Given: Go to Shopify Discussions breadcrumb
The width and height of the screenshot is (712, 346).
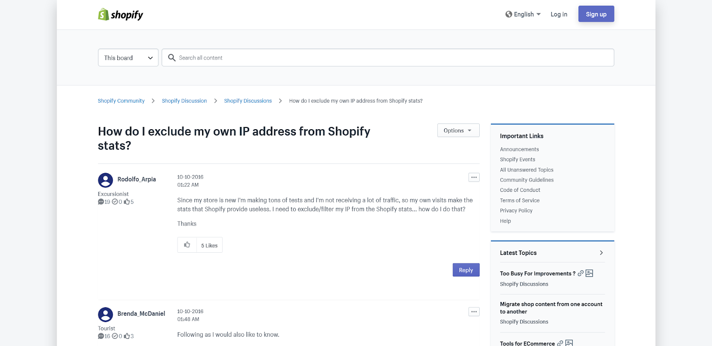Looking at the screenshot, I should [248, 101].
